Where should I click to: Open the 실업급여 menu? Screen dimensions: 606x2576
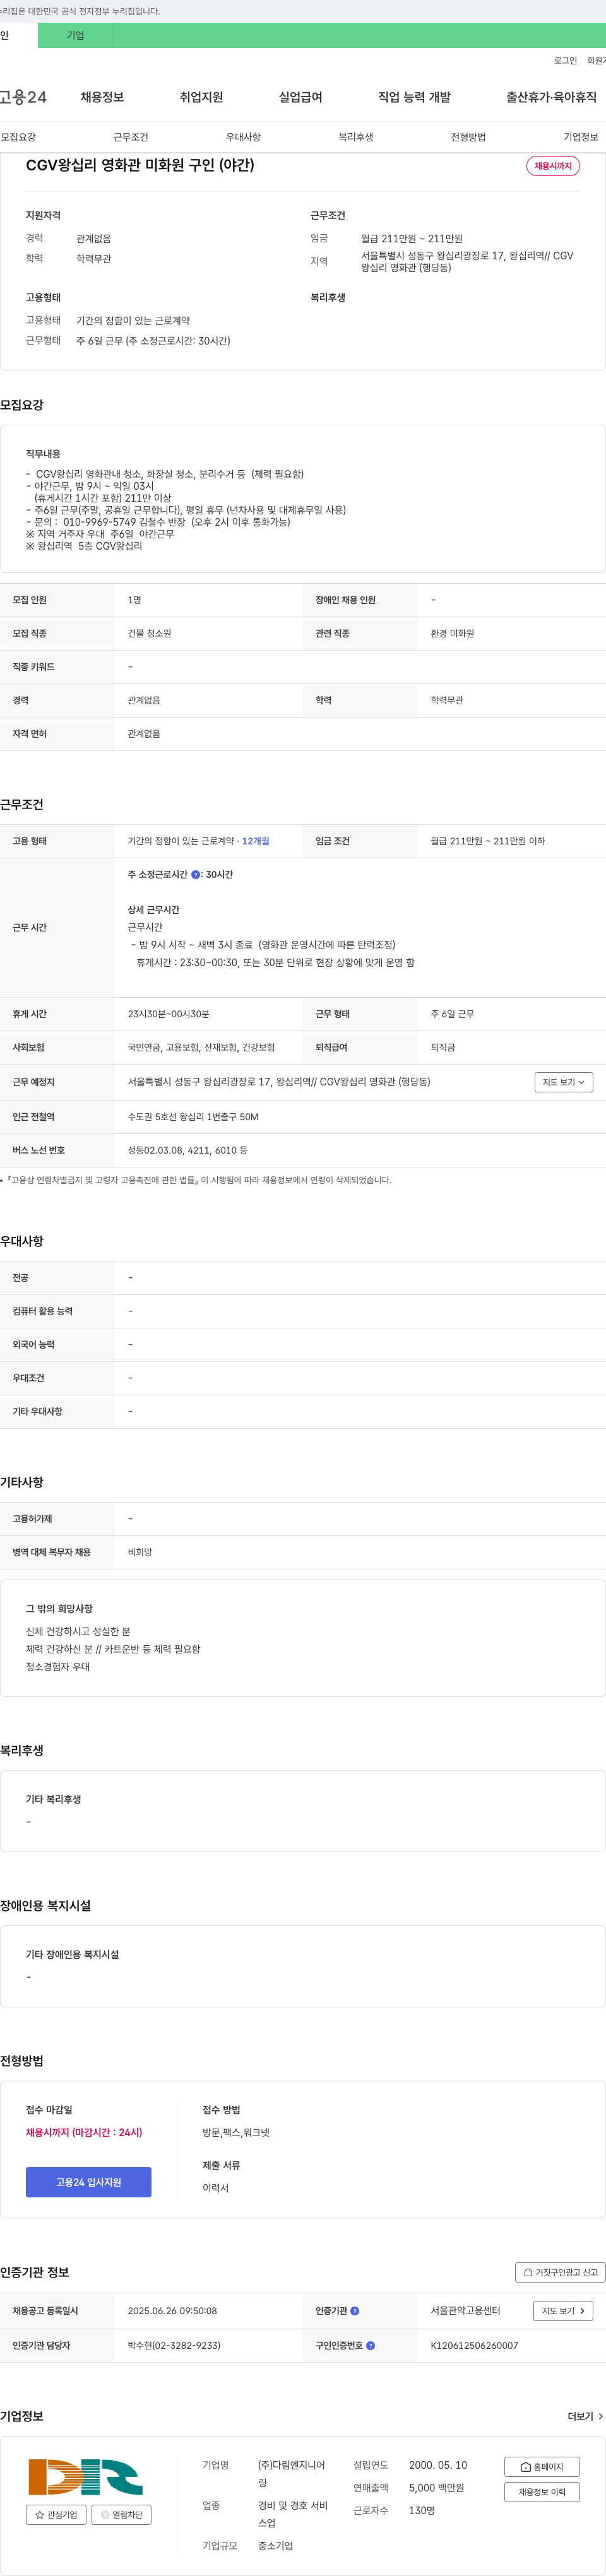300,97
